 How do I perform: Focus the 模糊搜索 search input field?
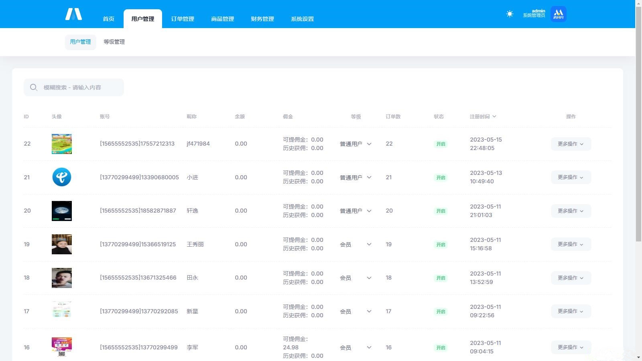(x=80, y=87)
